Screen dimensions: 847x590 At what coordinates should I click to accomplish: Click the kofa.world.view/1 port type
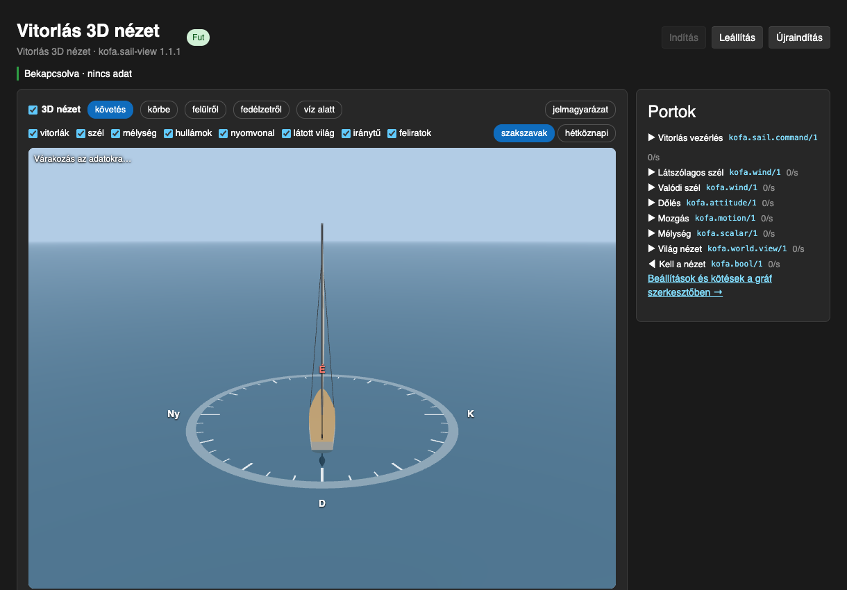pos(747,248)
